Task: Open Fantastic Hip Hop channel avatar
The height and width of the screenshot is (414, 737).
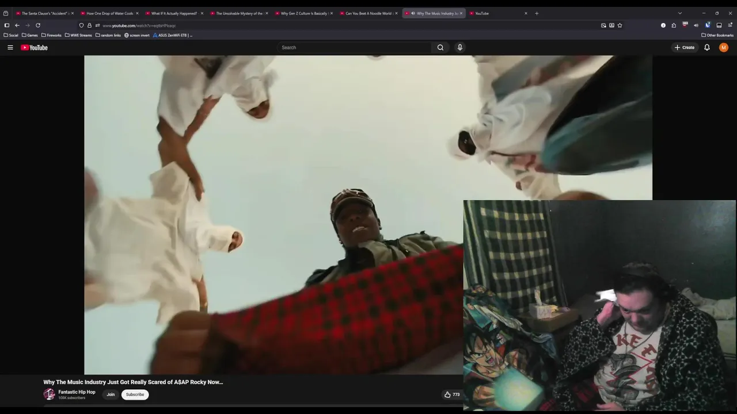Action: coord(49,394)
